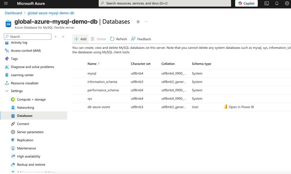The height and width of the screenshot is (174, 291).
Task: Click the search resources, services, docs field
Action: pos(165,3)
